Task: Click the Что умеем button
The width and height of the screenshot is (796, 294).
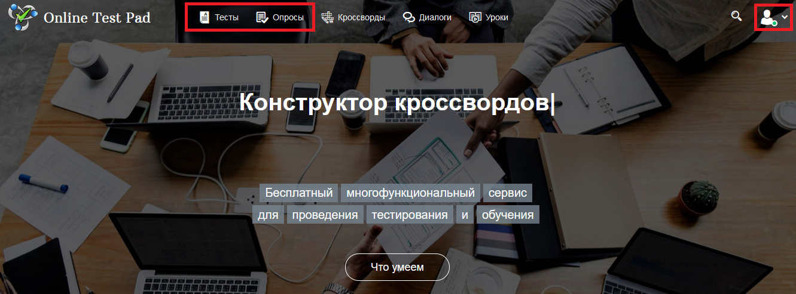Action: click(397, 267)
